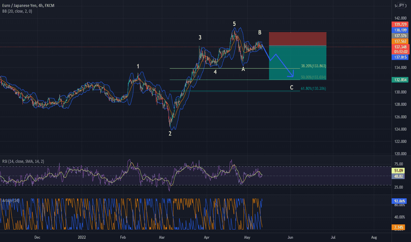Click the 2022 label on time axis

[x=82, y=238]
